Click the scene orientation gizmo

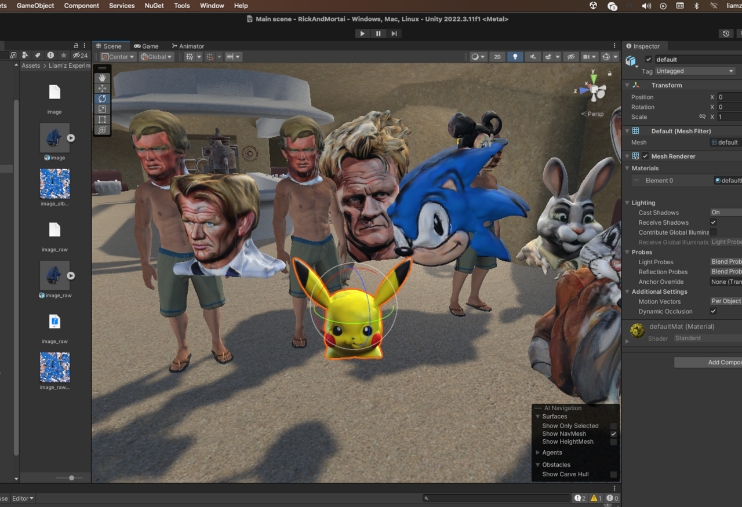point(595,90)
